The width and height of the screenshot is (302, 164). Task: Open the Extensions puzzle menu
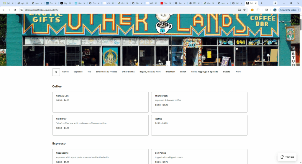258,10
